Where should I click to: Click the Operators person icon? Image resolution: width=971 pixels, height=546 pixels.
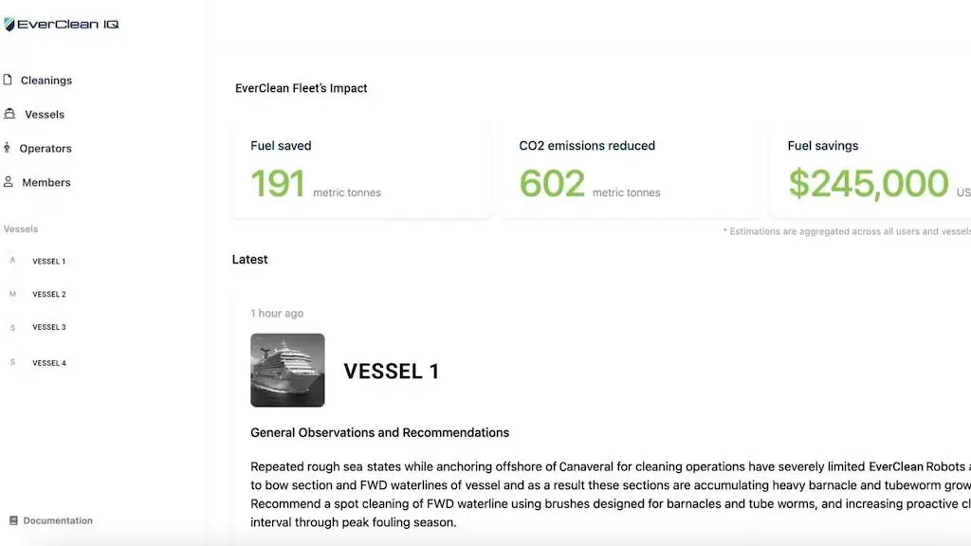(x=7, y=147)
